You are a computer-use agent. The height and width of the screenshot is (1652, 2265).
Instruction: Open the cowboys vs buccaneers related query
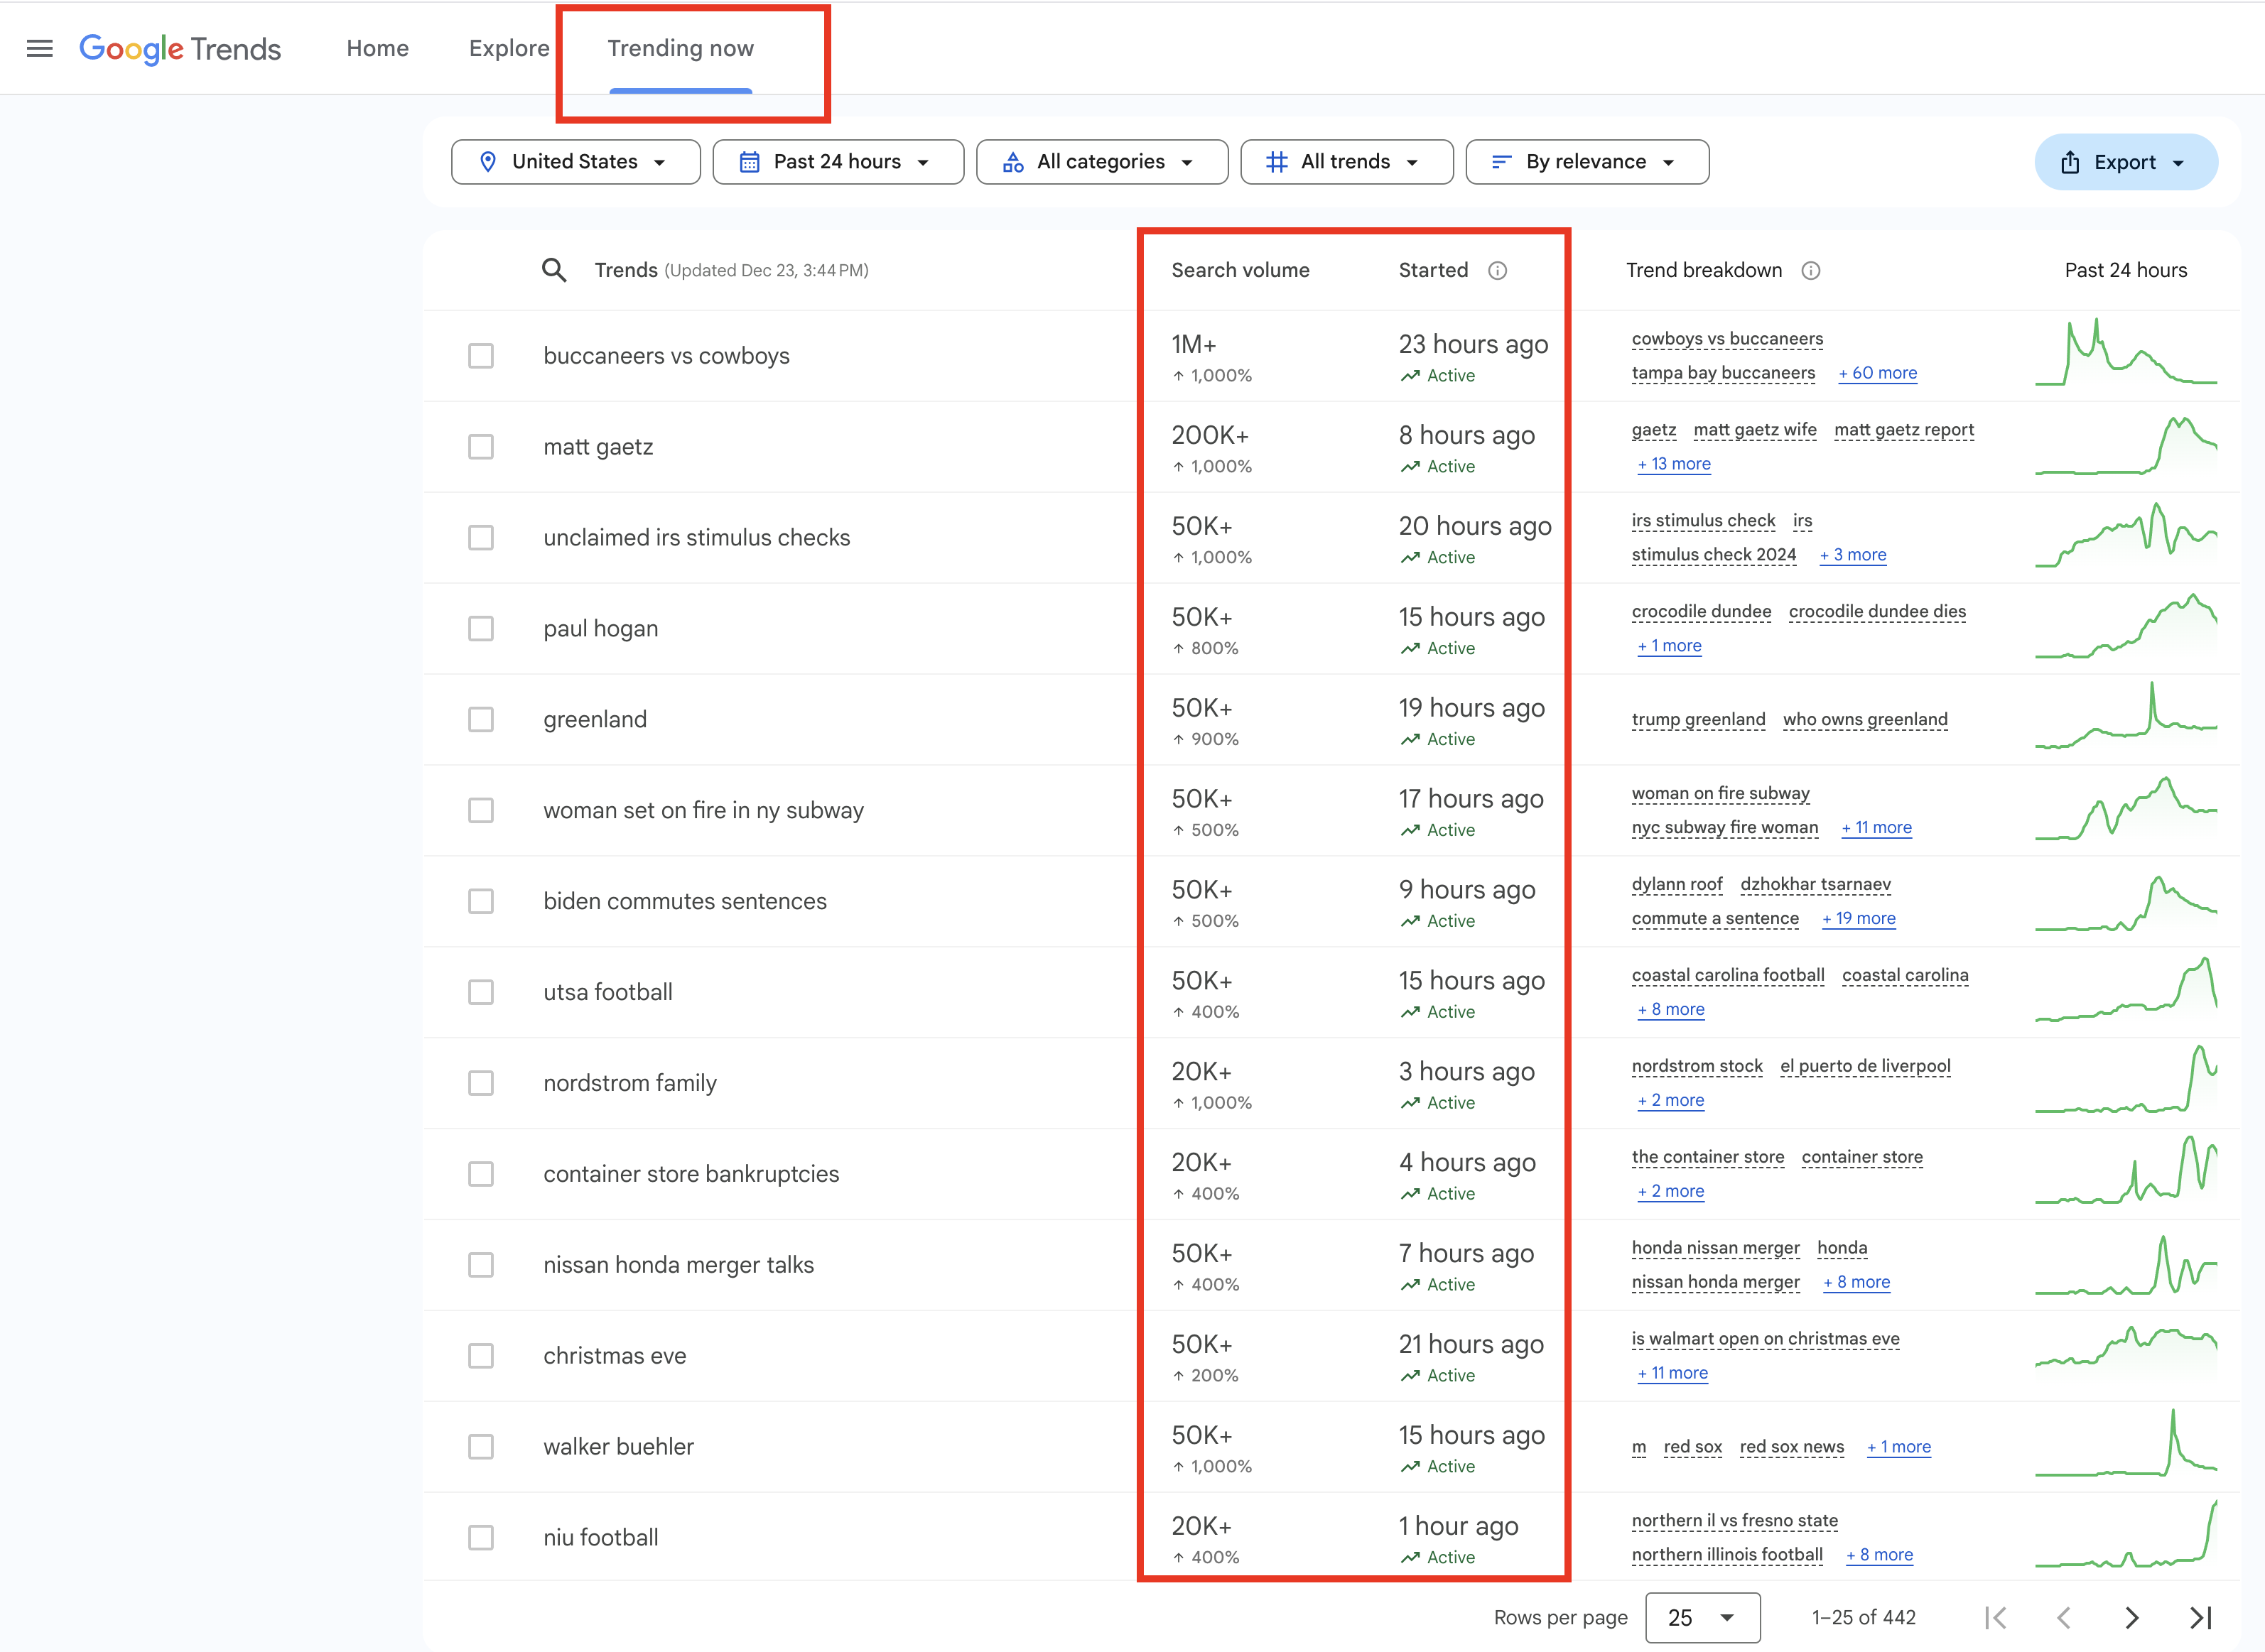(x=1728, y=339)
